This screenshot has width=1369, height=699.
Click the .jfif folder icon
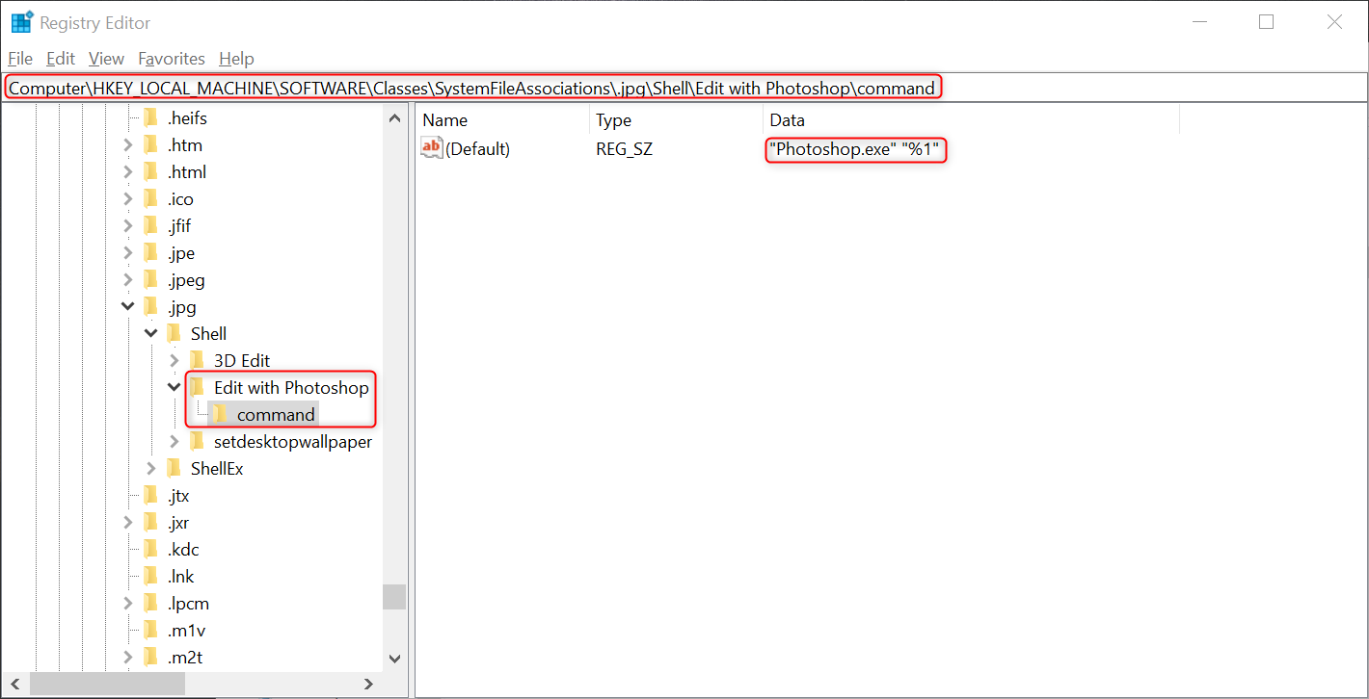pos(150,226)
